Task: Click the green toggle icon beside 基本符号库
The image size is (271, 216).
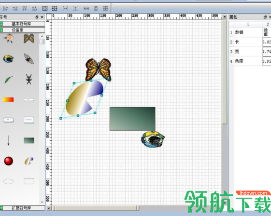Action: coord(1,24)
